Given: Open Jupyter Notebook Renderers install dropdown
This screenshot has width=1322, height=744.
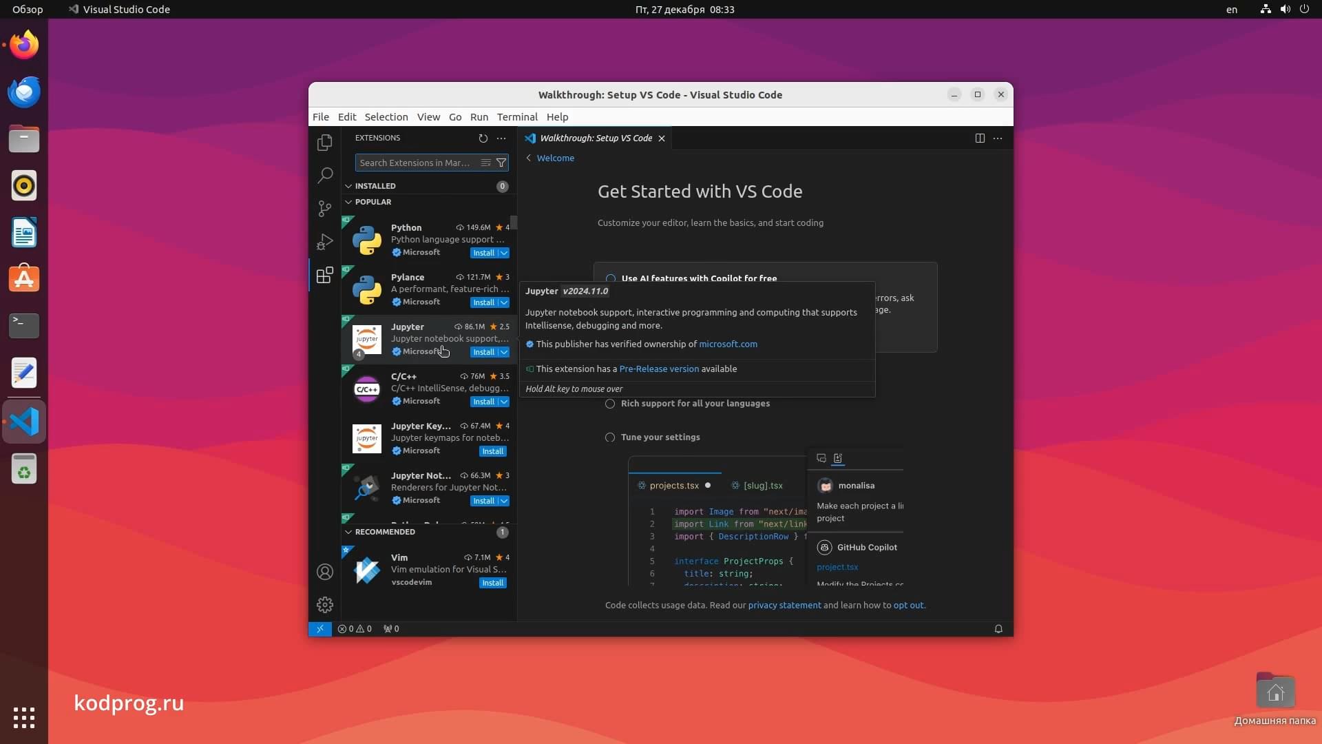Looking at the screenshot, I should (504, 502).
